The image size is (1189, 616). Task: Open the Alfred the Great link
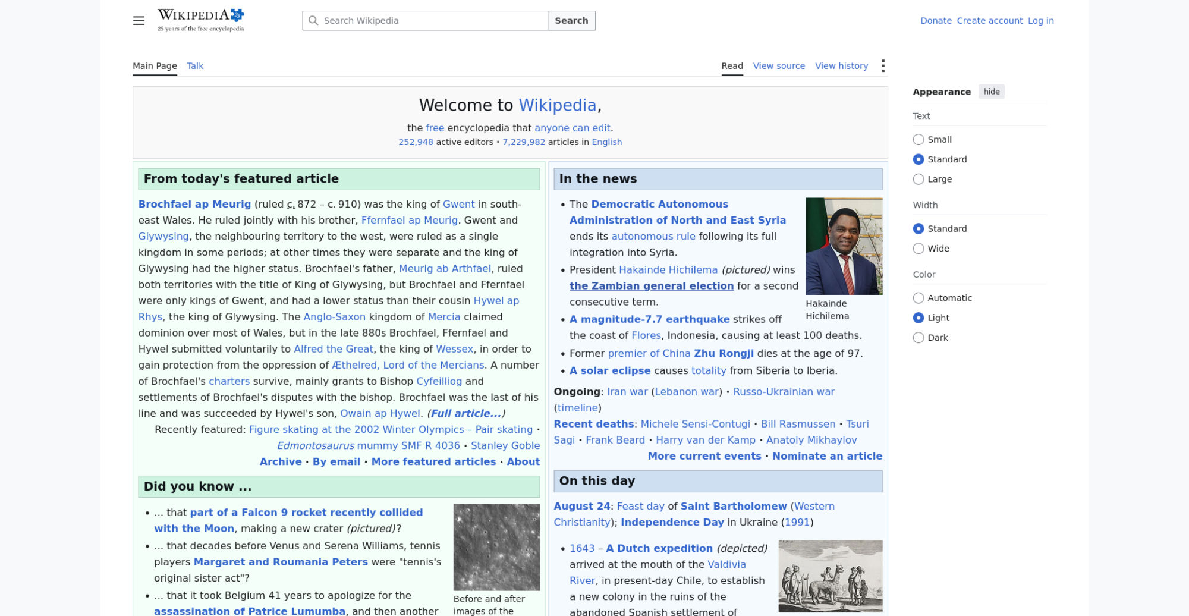[334, 349]
